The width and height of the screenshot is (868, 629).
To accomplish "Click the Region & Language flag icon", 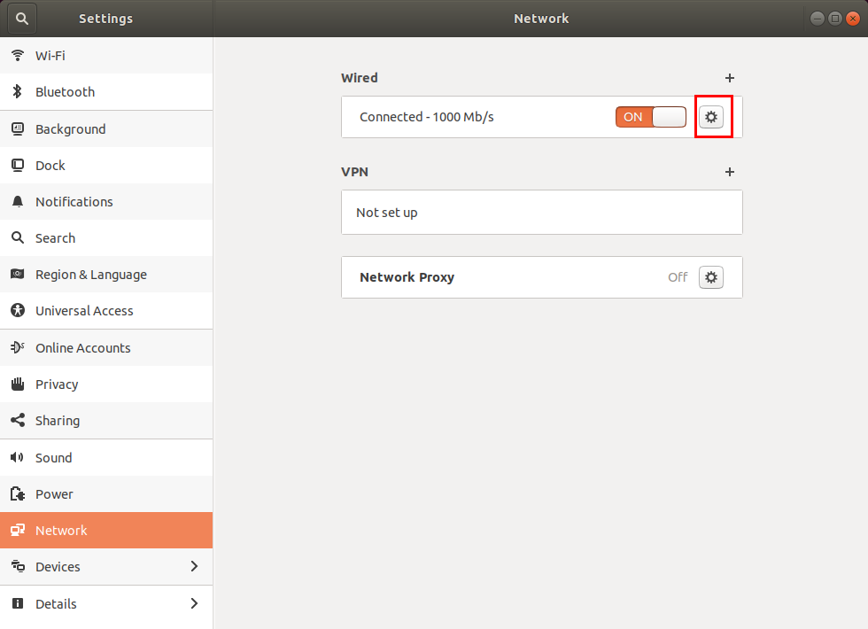I will tap(18, 274).
